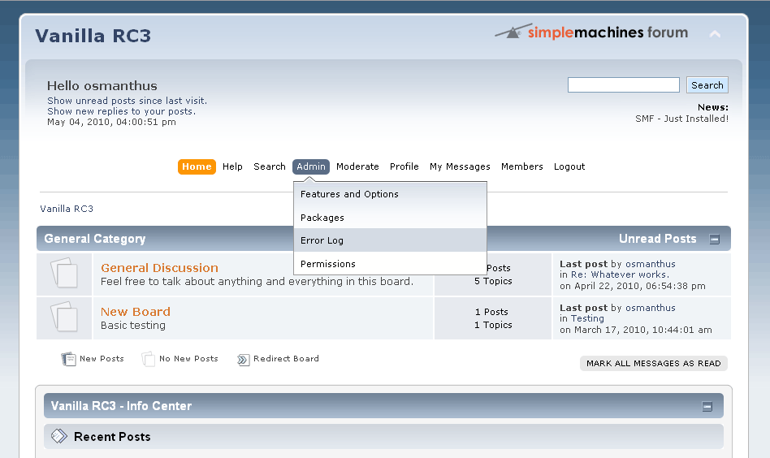Click the New Posts legend icon
Screen dimensions: 770x458
(x=68, y=359)
